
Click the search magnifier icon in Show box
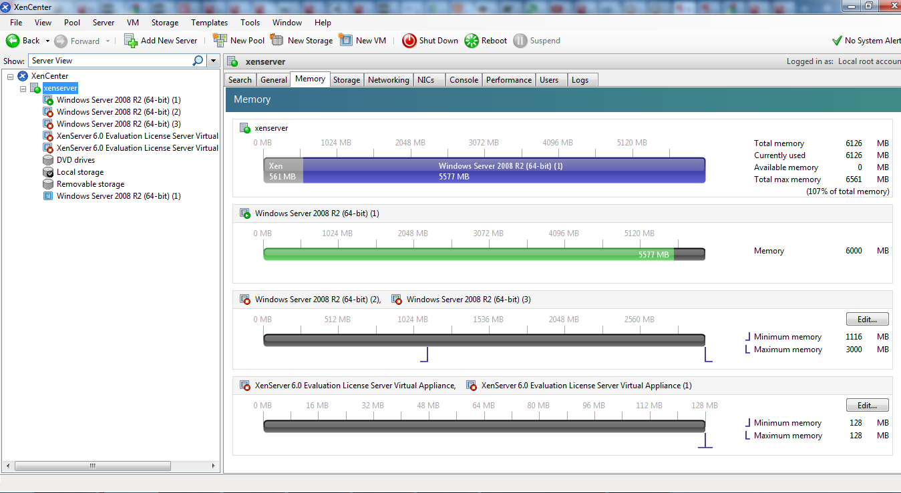pyautogui.click(x=198, y=61)
